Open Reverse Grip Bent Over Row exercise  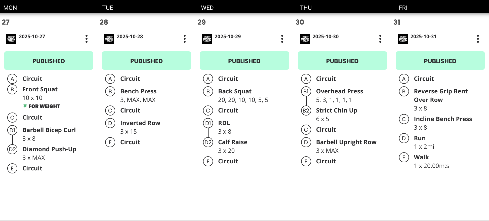441,96
